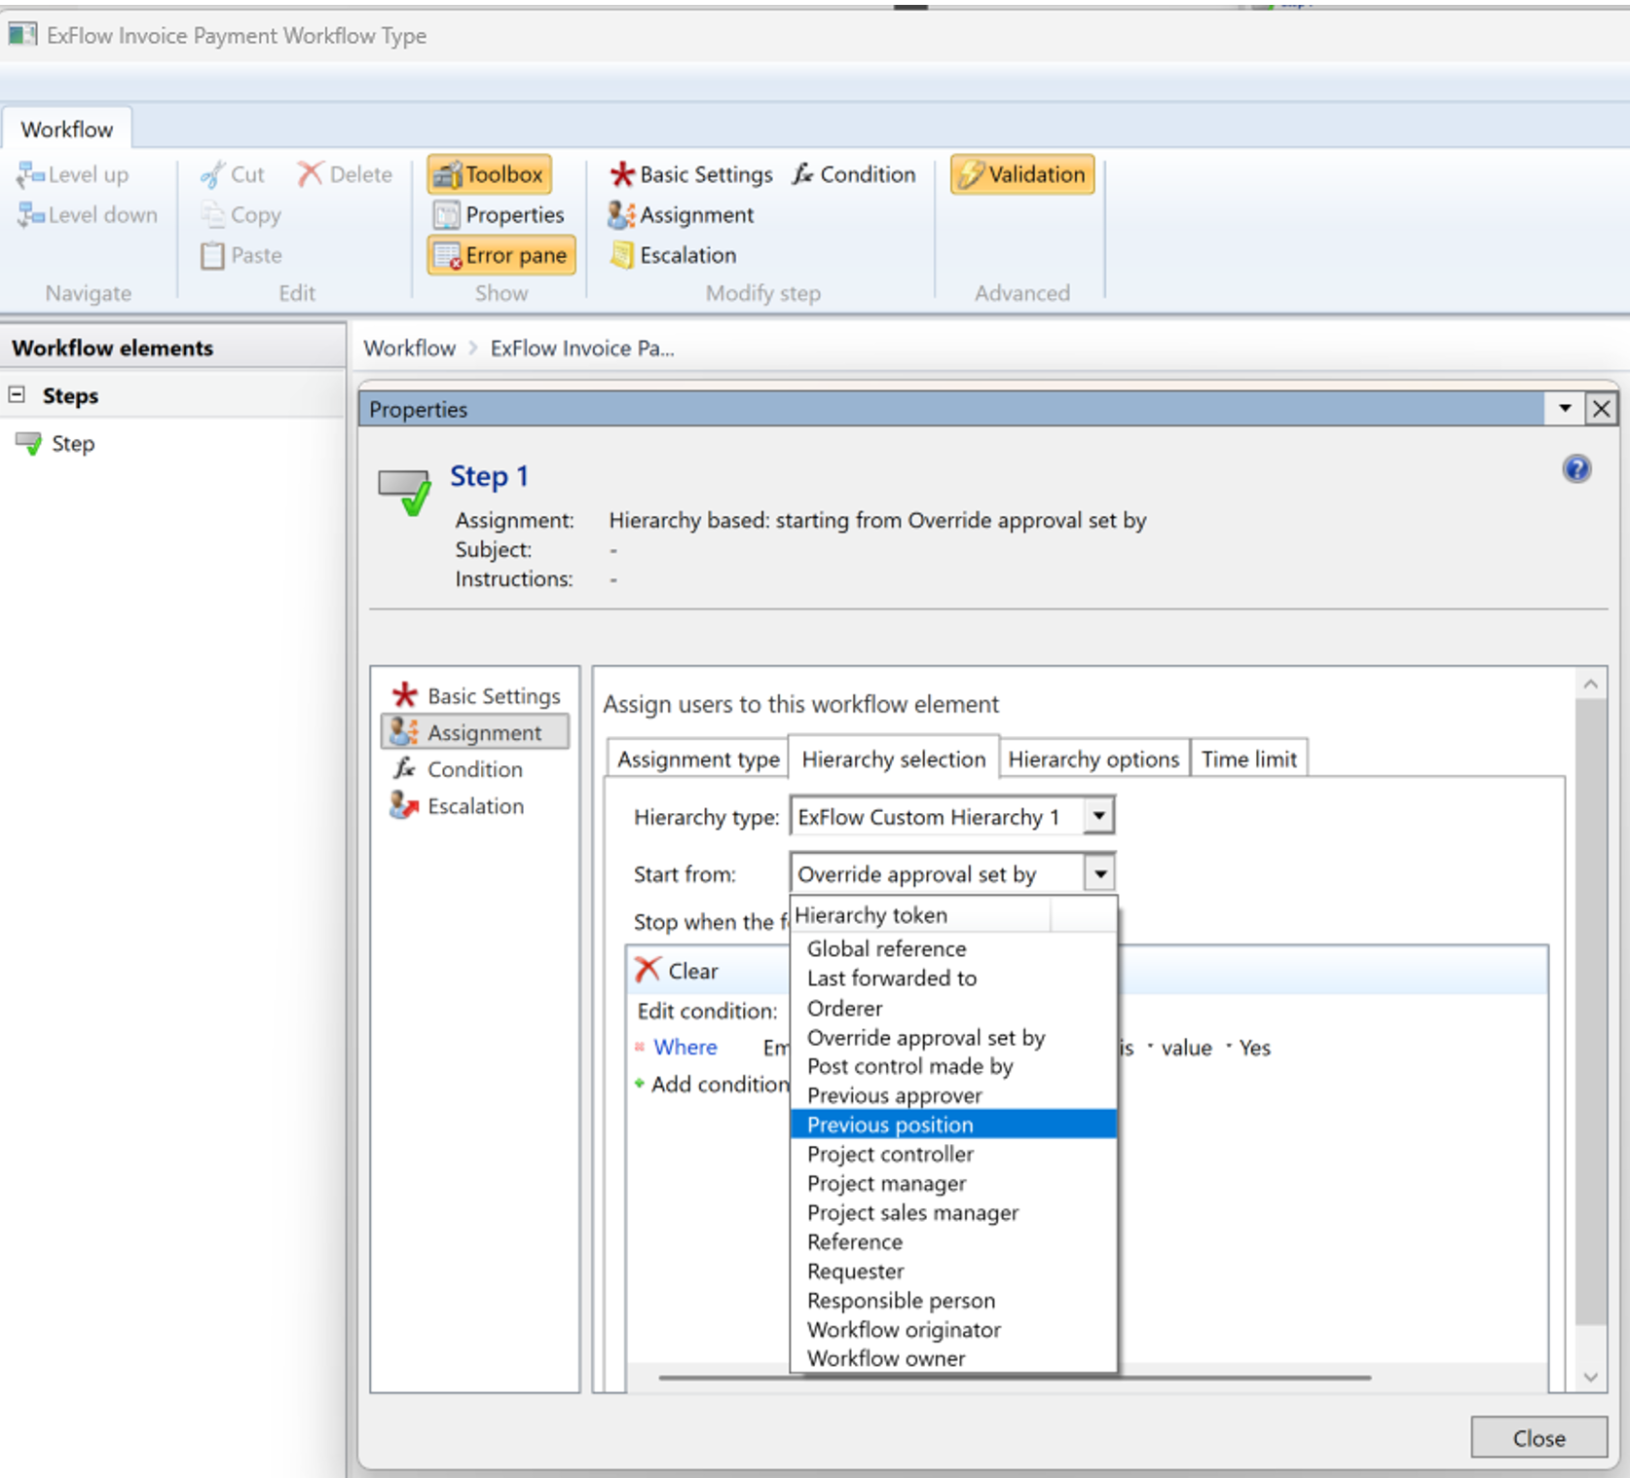Click the Close button
The width and height of the screenshot is (1630, 1478).
tap(1538, 1438)
